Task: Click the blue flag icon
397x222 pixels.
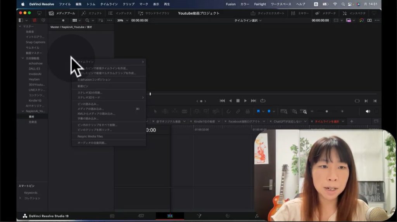Action: tap(258, 111)
